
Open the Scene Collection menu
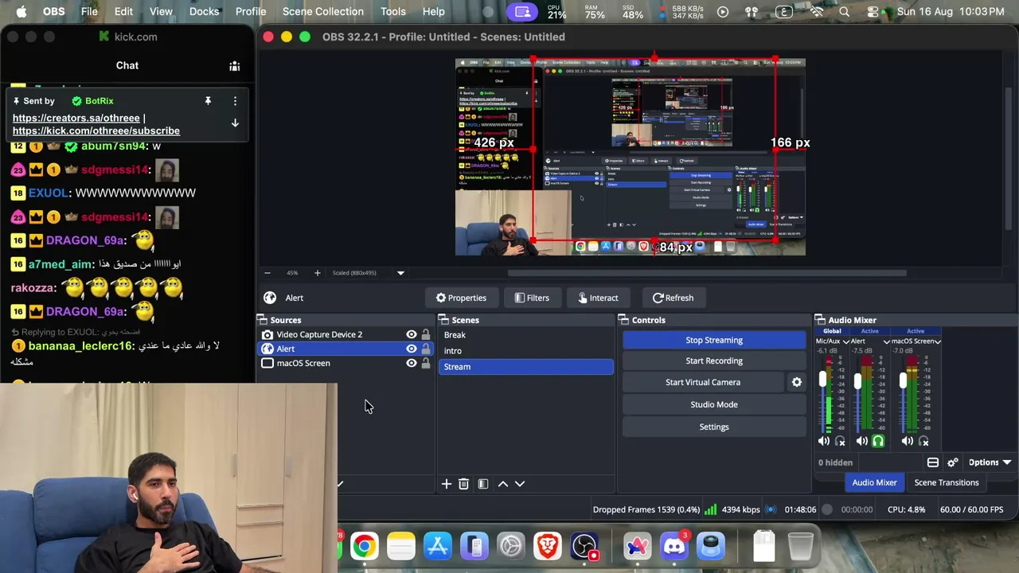click(x=322, y=12)
